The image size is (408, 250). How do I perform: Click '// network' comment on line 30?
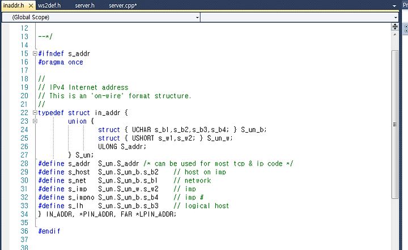coord(192,180)
